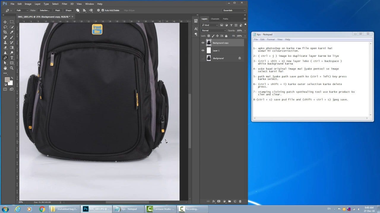Viewport: 380px width, 213px height.
Task: Click the background color swatch
Action: 11,83
